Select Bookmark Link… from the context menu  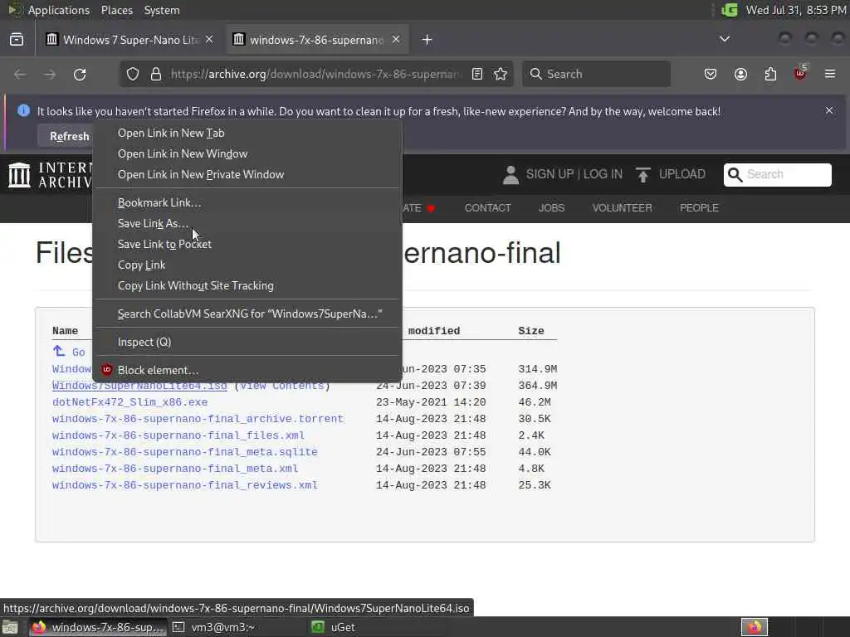pos(247,202)
